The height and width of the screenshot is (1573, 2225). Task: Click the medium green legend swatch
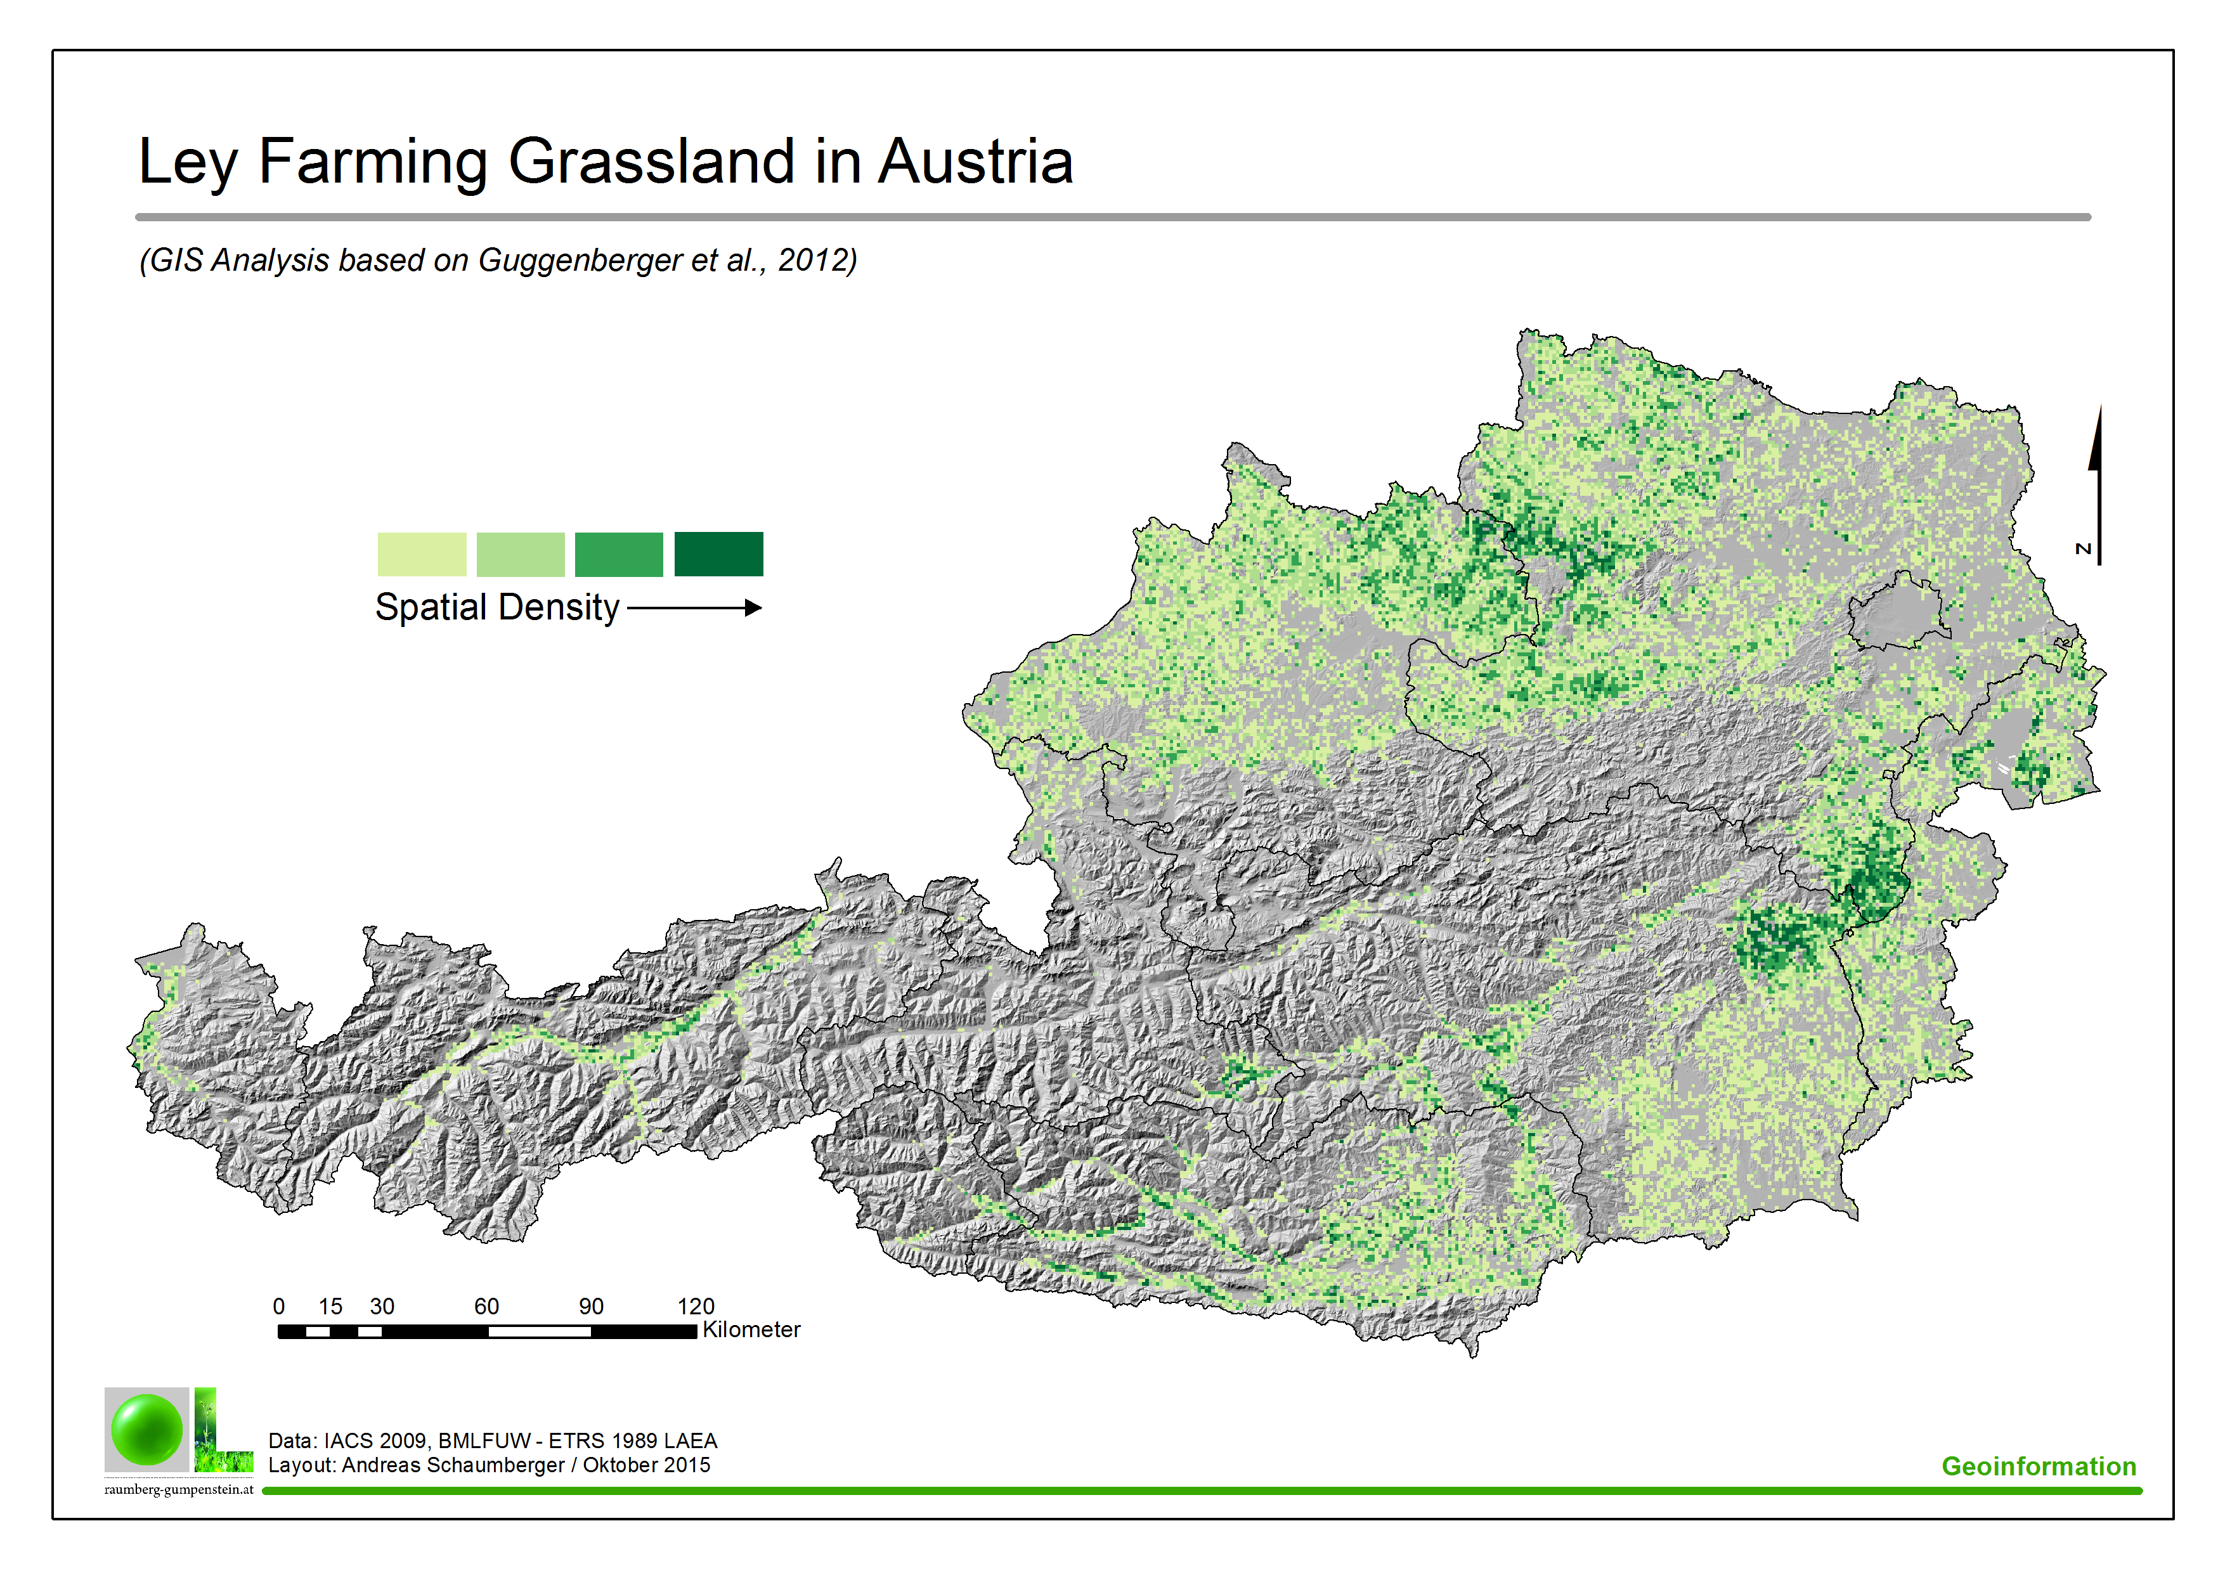tap(619, 554)
